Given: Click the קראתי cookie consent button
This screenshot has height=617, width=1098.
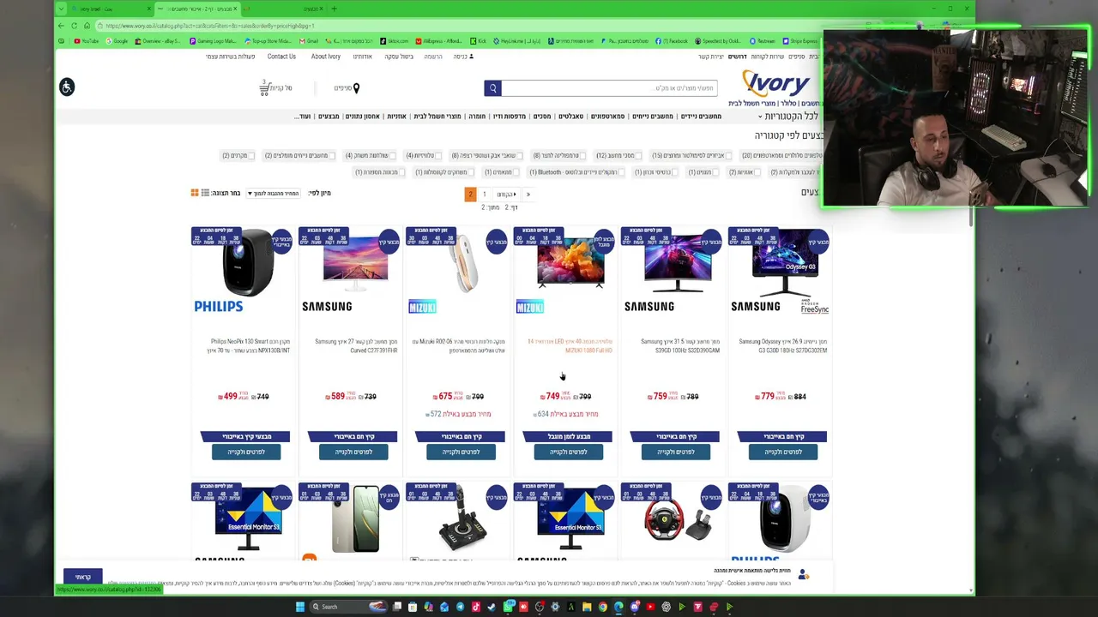Looking at the screenshot, I should click(82, 577).
